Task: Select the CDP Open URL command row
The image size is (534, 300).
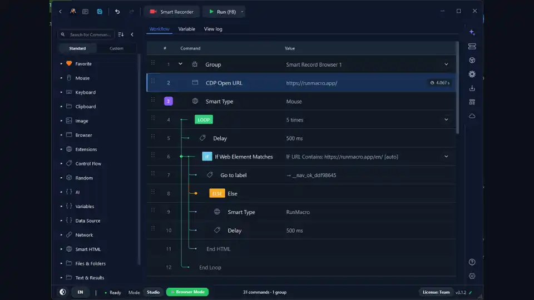Action: pyautogui.click(x=301, y=83)
